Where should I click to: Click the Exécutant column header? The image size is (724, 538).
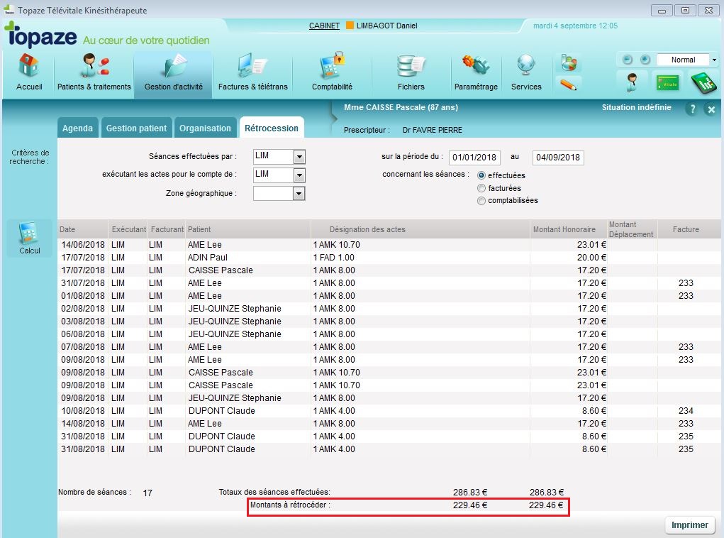pos(128,229)
